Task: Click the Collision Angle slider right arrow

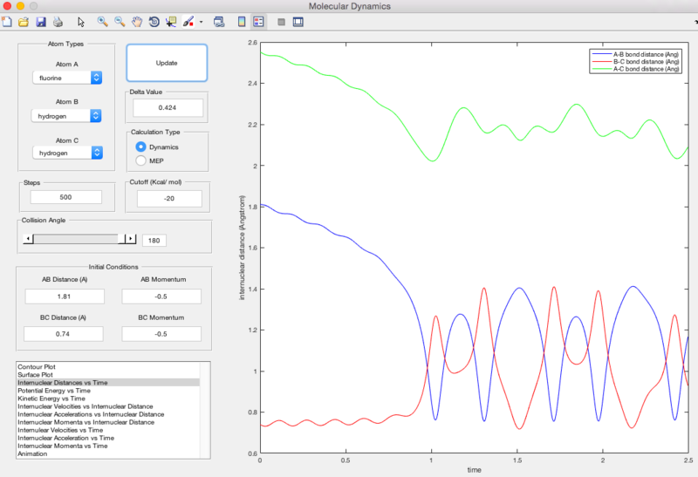Action: (130, 239)
